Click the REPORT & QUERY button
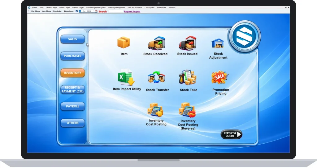 [232, 134]
